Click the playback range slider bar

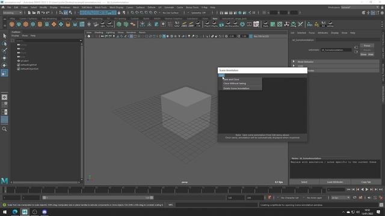pyautogui.click(x=97, y=197)
